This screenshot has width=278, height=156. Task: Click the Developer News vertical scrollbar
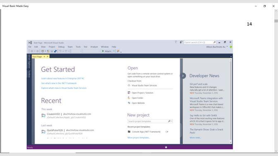(230, 101)
